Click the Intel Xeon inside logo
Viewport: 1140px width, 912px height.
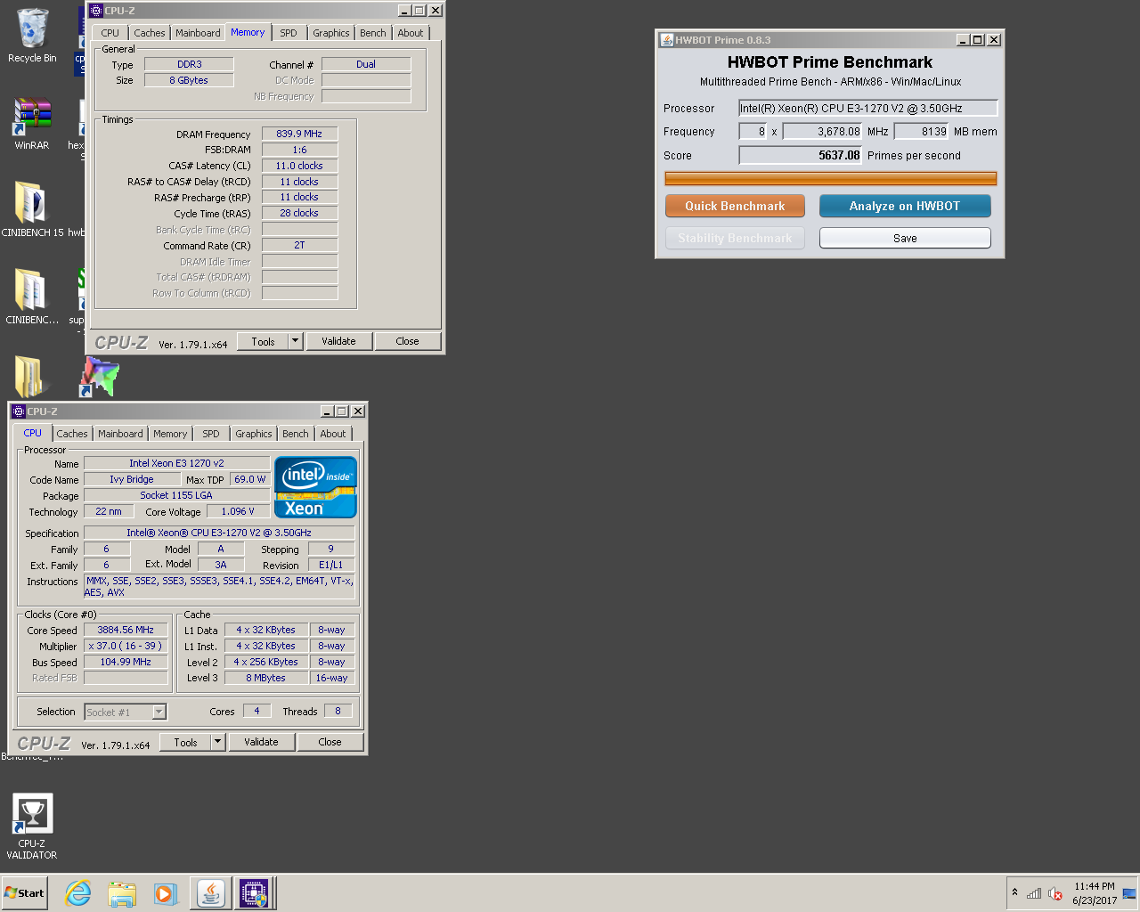tap(315, 487)
